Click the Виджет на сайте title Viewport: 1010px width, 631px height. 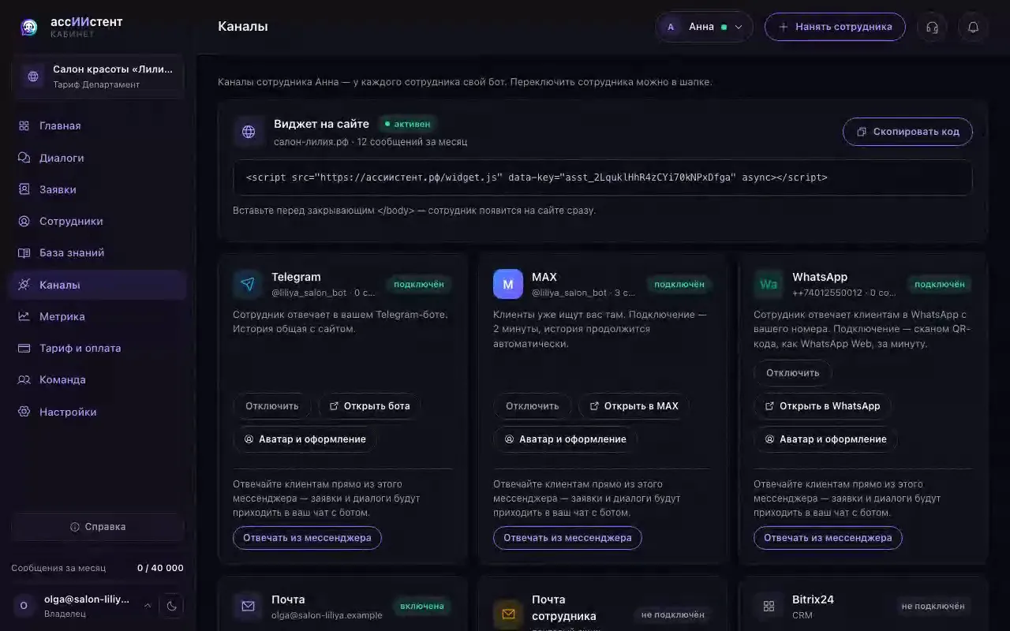pyautogui.click(x=321, y=124)
